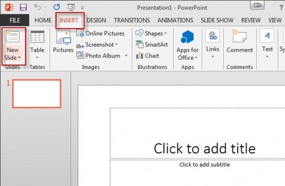Open the PowerPoint Help question mark
Image resolution: width=285 pixels, height=186 pixels.
281,8
